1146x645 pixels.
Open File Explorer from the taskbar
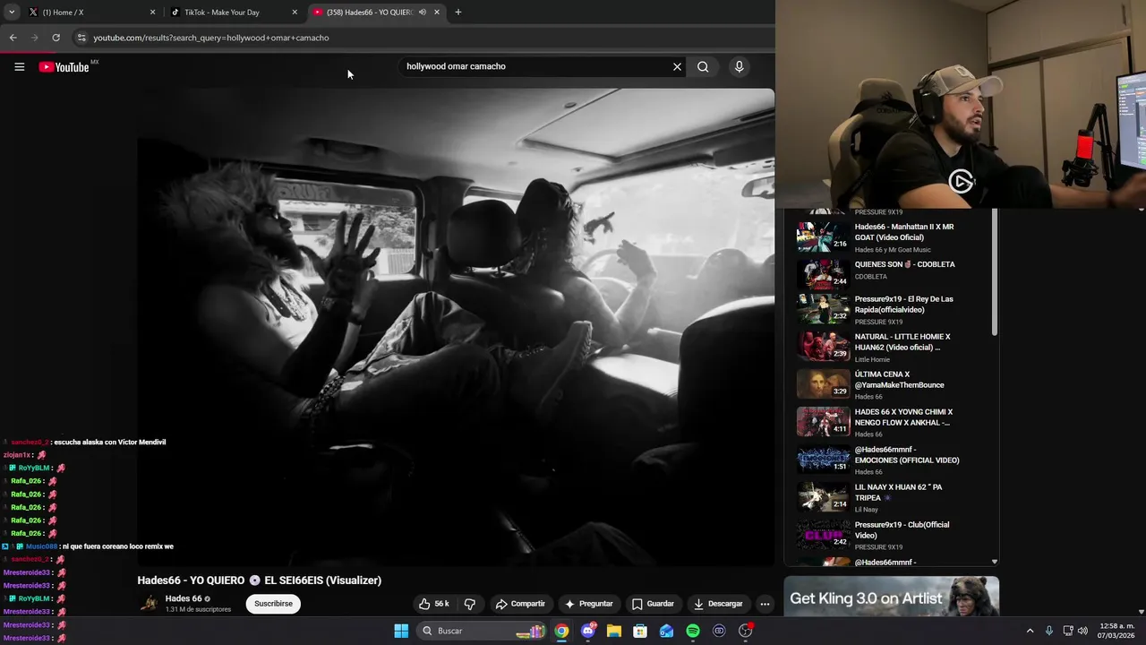tap(614, 631)
